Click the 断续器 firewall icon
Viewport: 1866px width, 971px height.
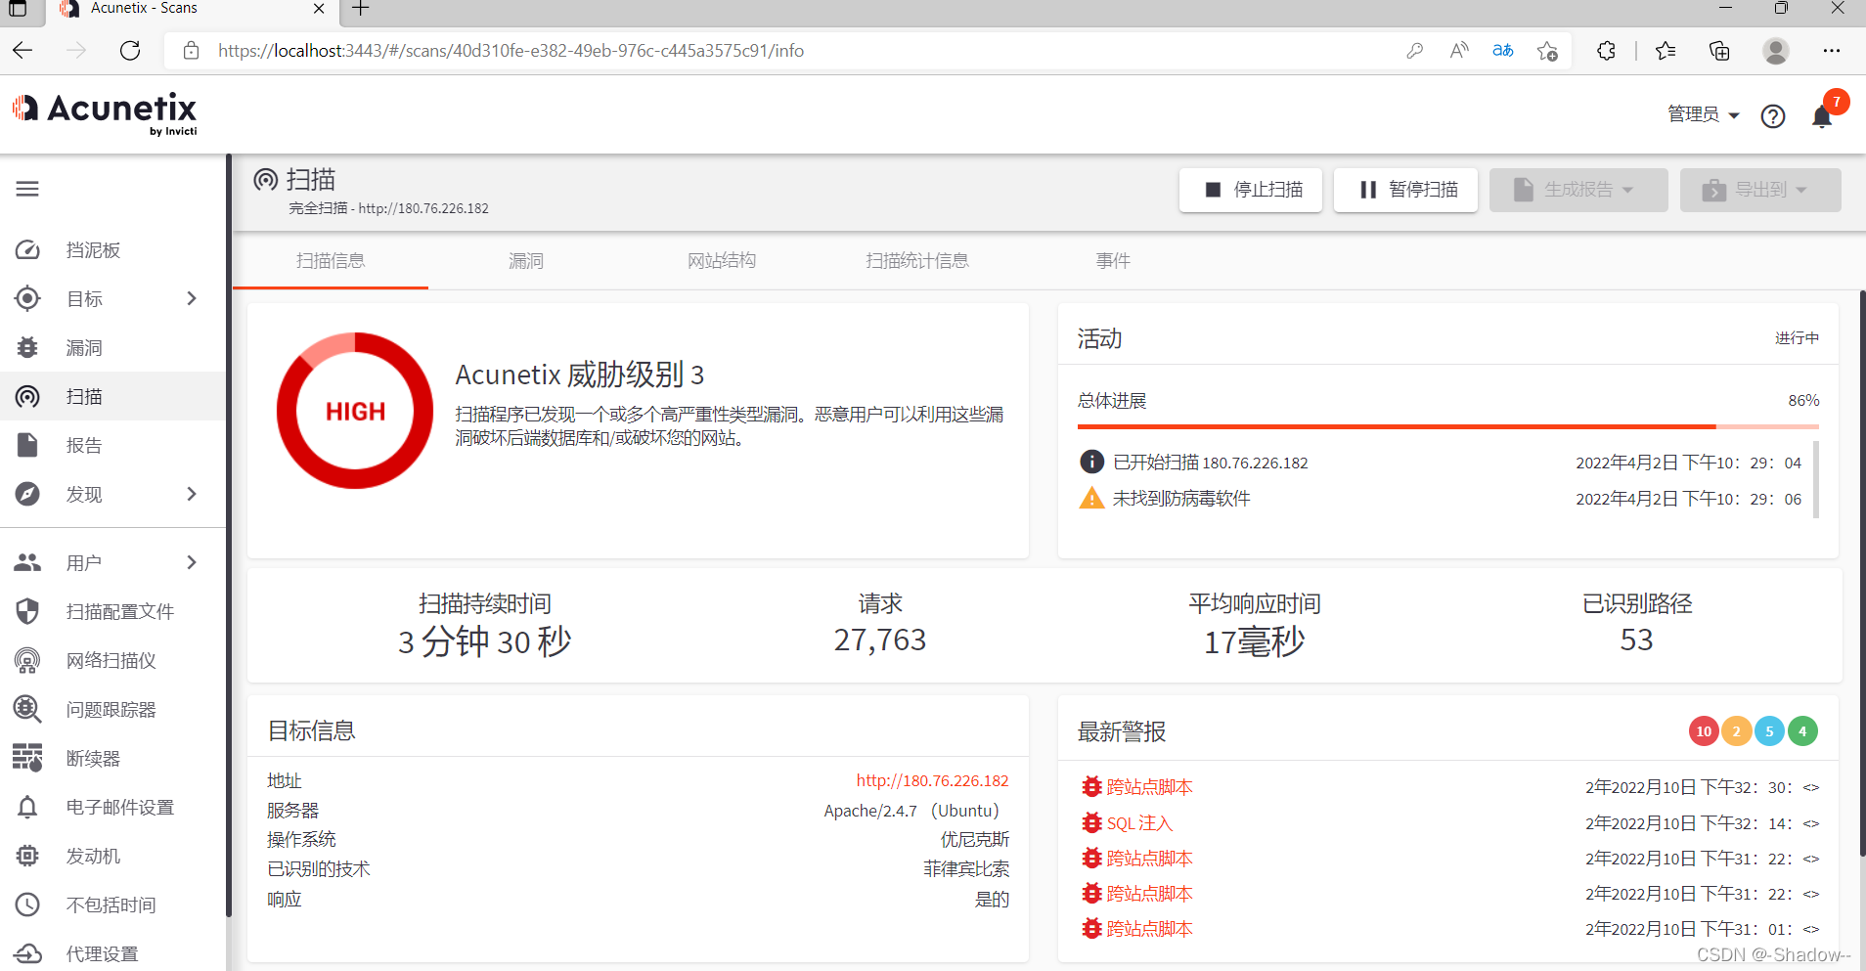click(27, 758)
